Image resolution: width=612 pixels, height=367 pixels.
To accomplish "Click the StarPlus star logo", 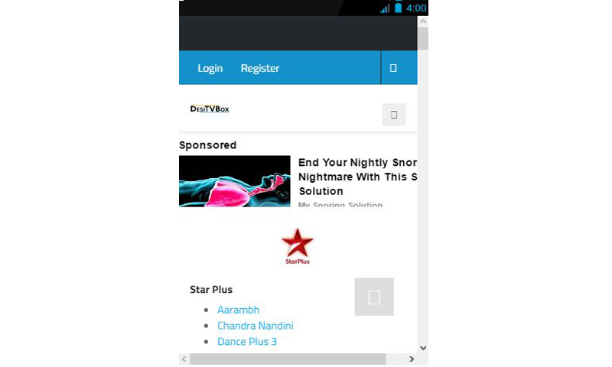I will tap(298, 246).
